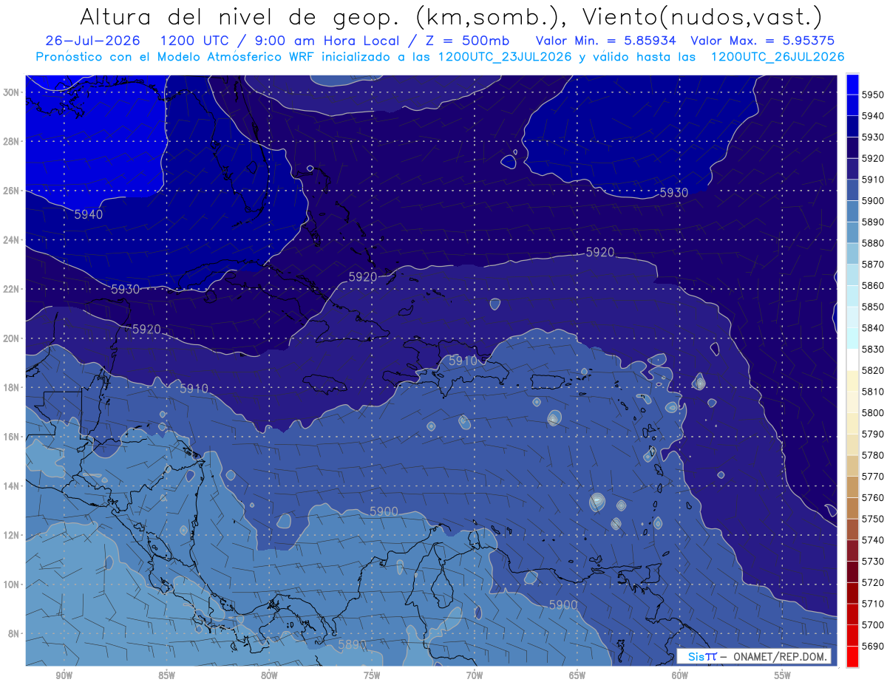Click the 5890 contour label on the map
This screenshot has height=685, width=887.
point(353,644)
